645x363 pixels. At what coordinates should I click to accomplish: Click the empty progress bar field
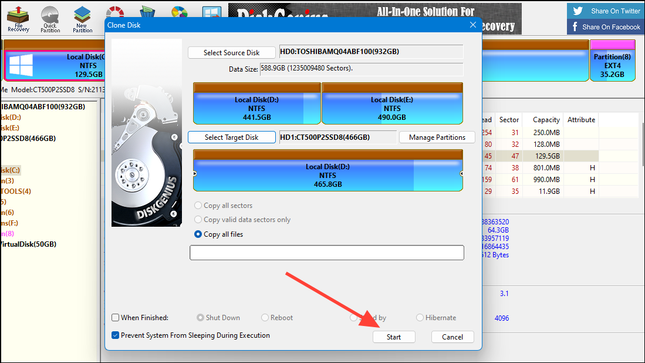327,253
